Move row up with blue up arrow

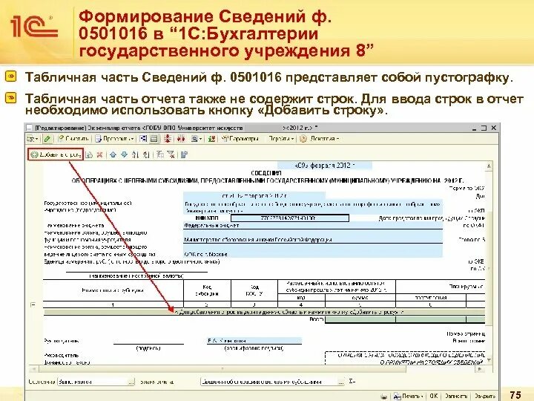pyautogui.click(x=113, y=154)
